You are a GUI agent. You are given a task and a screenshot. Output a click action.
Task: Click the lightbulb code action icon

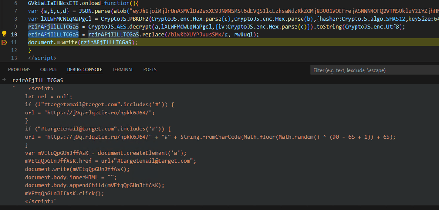4,34
